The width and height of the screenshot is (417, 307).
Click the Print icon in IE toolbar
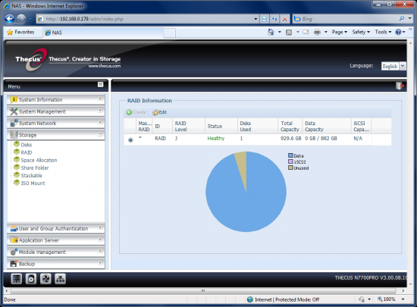pos(317,32)
